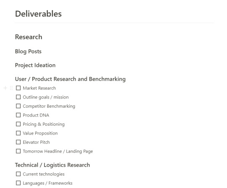
Task: Click the Project Ideation heading text
Action: click(35, 65)
